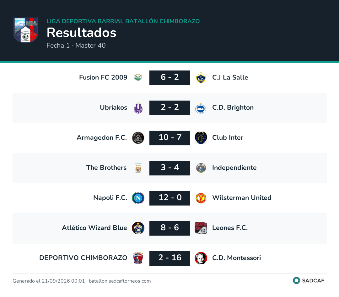Click C.J La Salle LA crest
This screenshot has width=339, height=297.
pos(201,78)
